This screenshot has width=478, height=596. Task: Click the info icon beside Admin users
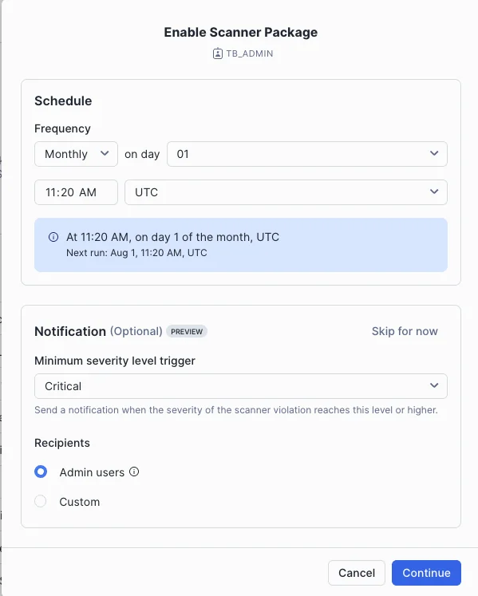tap(134, 472)
